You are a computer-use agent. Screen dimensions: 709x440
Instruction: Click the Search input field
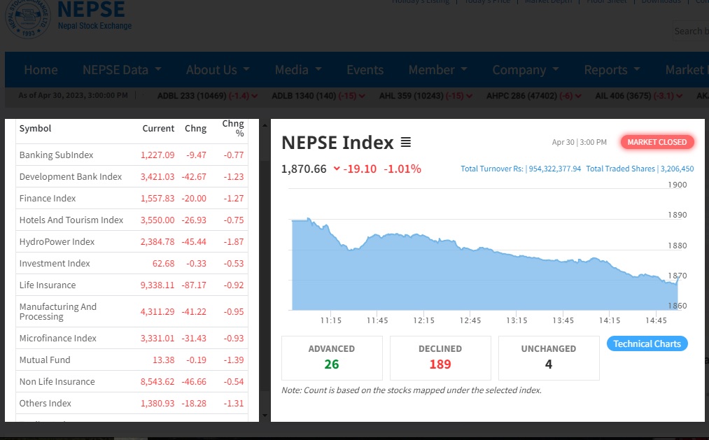coord(691,31)
